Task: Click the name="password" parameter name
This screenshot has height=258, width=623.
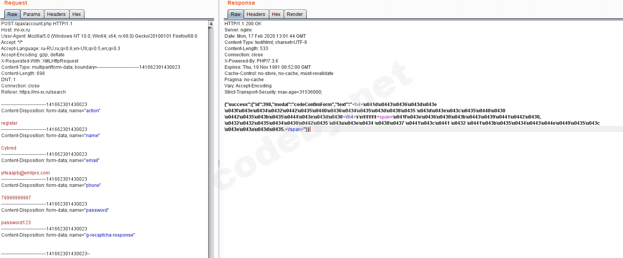Action: point(97,210)
